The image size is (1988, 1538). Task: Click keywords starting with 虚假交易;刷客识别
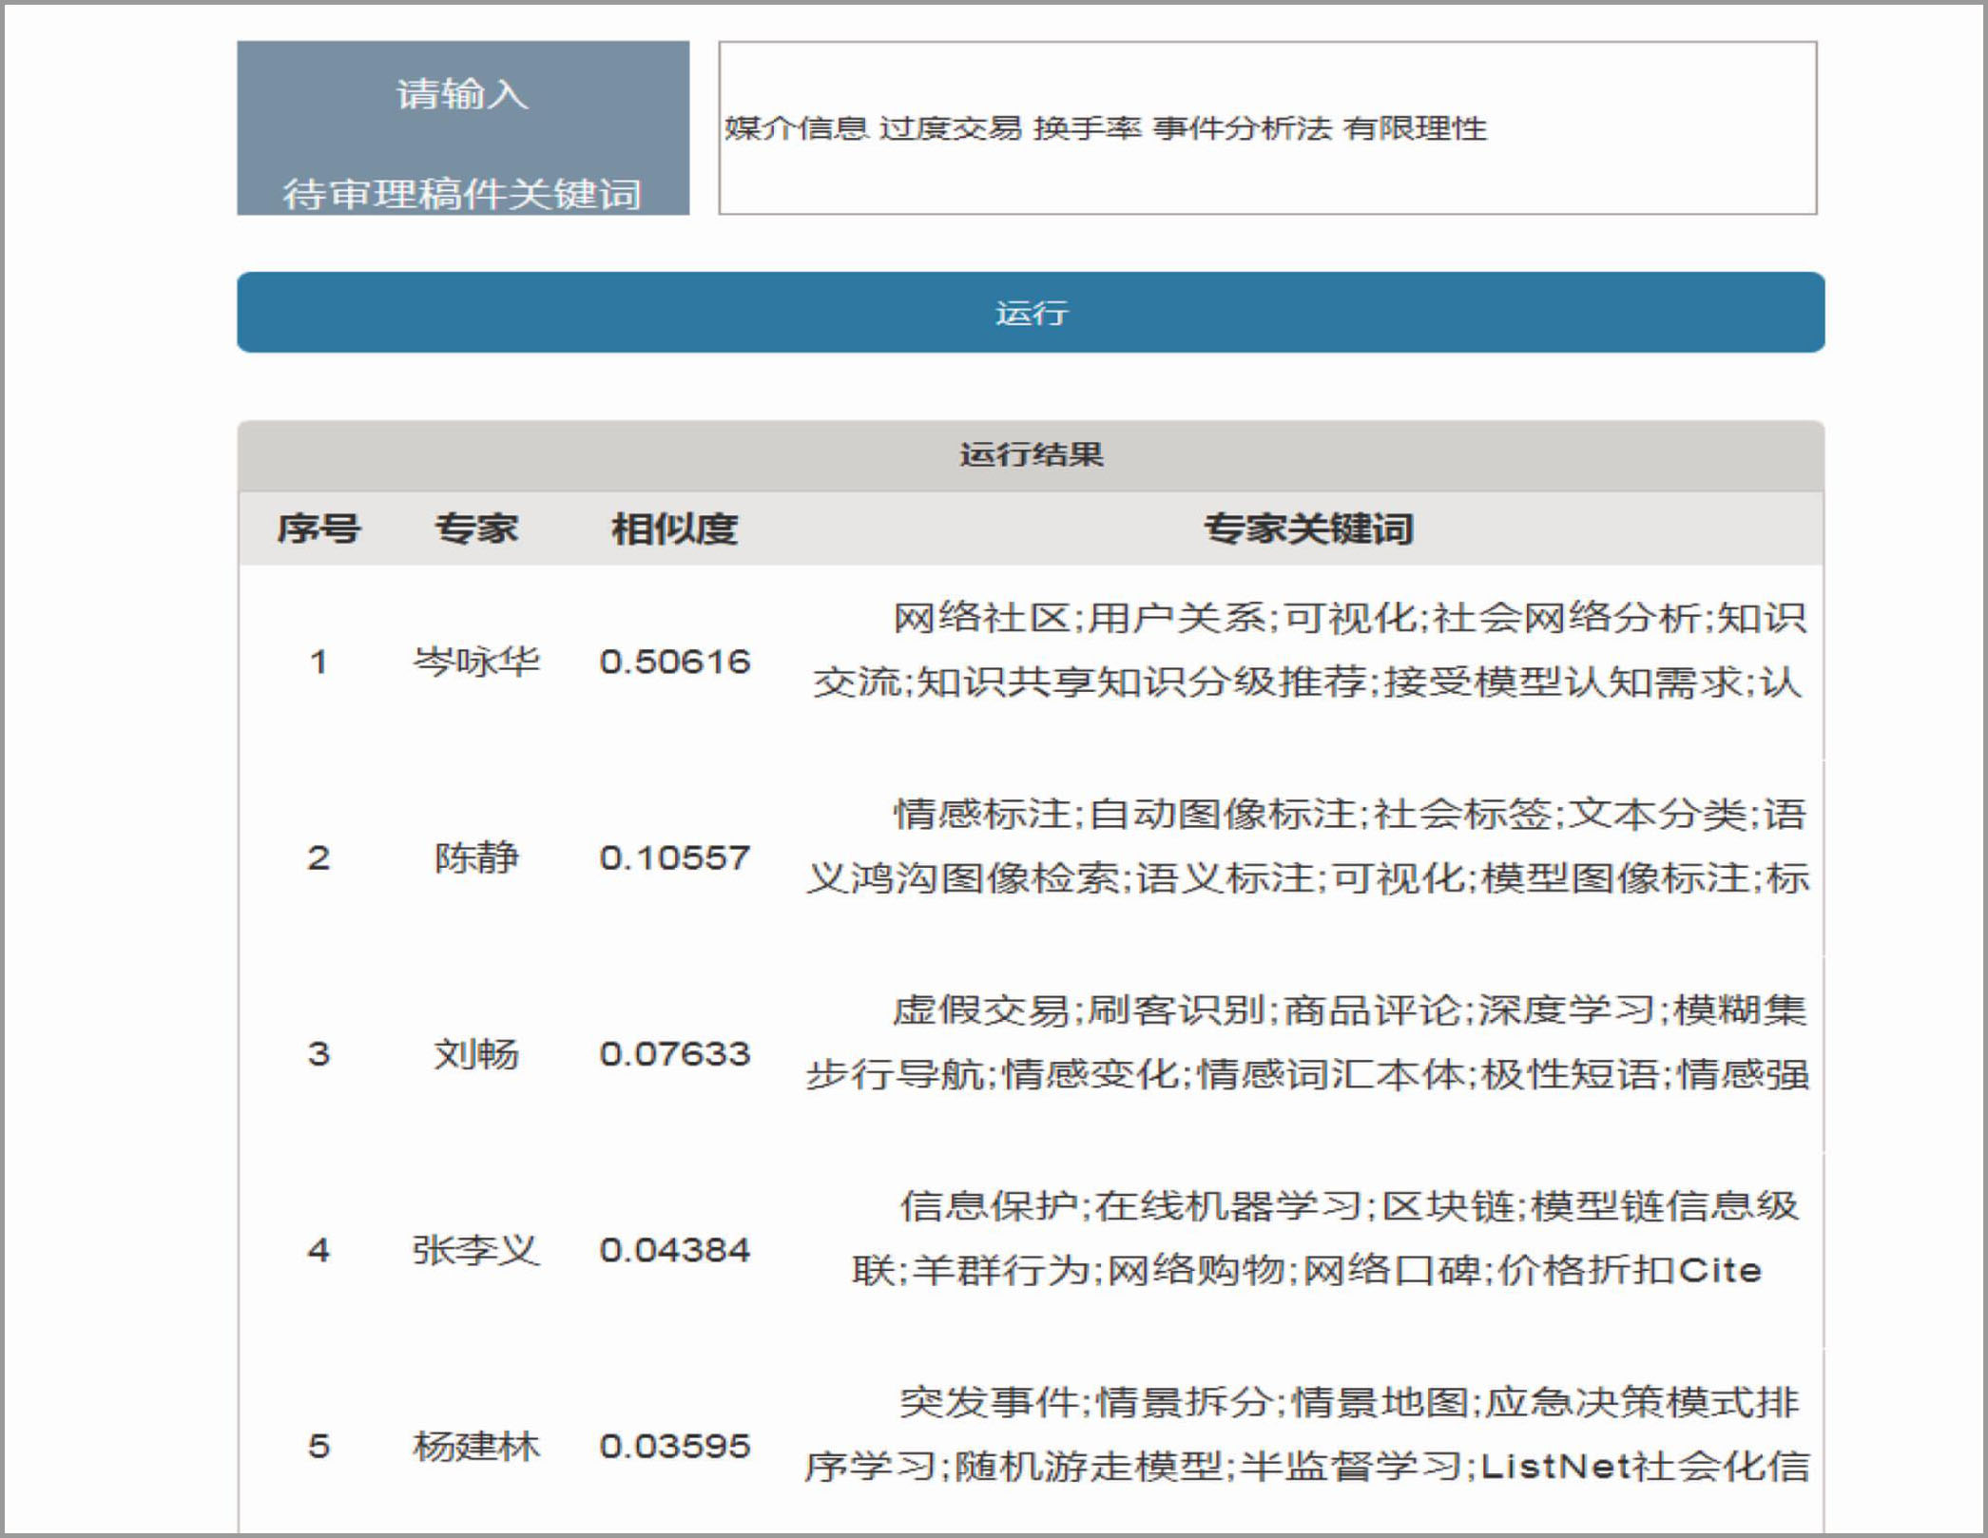1308,1042
